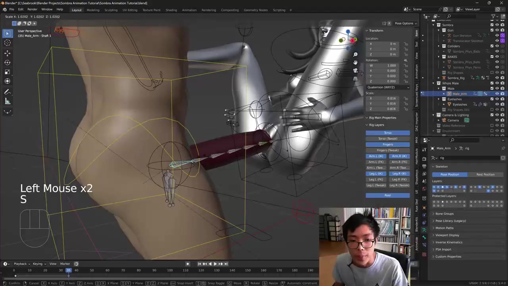Open the Quaternion (WXYZ) rotation mode dropdown

tap(388, 87)
